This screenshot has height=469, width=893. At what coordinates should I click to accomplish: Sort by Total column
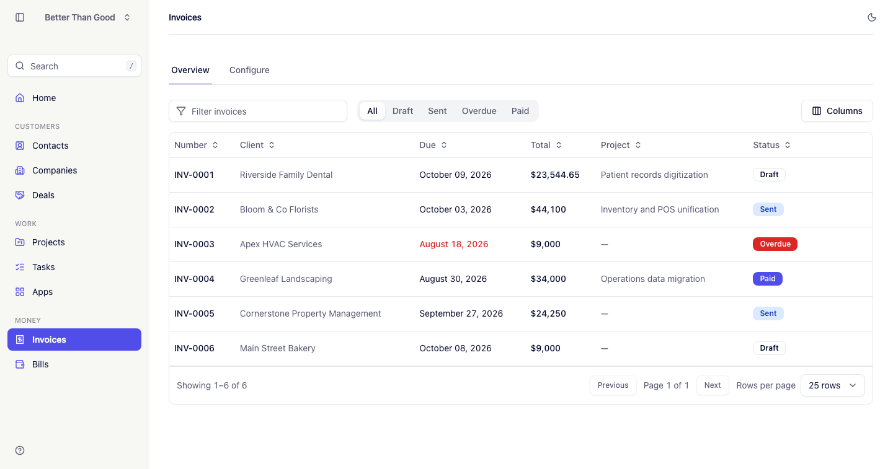click(546, 145)
